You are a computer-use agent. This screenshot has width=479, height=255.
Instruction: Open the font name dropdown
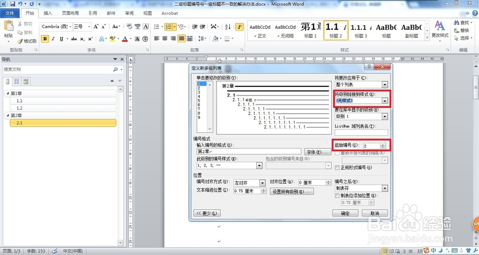tap(70, 26)
